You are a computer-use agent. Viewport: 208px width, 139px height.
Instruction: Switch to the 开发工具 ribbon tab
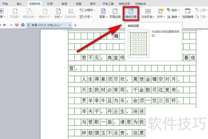[108, 4]
